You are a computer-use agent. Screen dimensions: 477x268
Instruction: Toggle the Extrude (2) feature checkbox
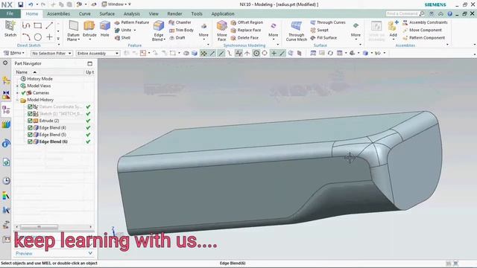30,121
